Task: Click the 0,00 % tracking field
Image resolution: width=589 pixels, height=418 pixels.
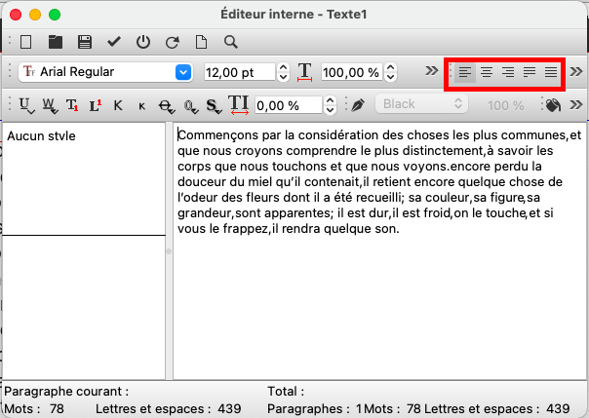Action: tap(289, 105)
